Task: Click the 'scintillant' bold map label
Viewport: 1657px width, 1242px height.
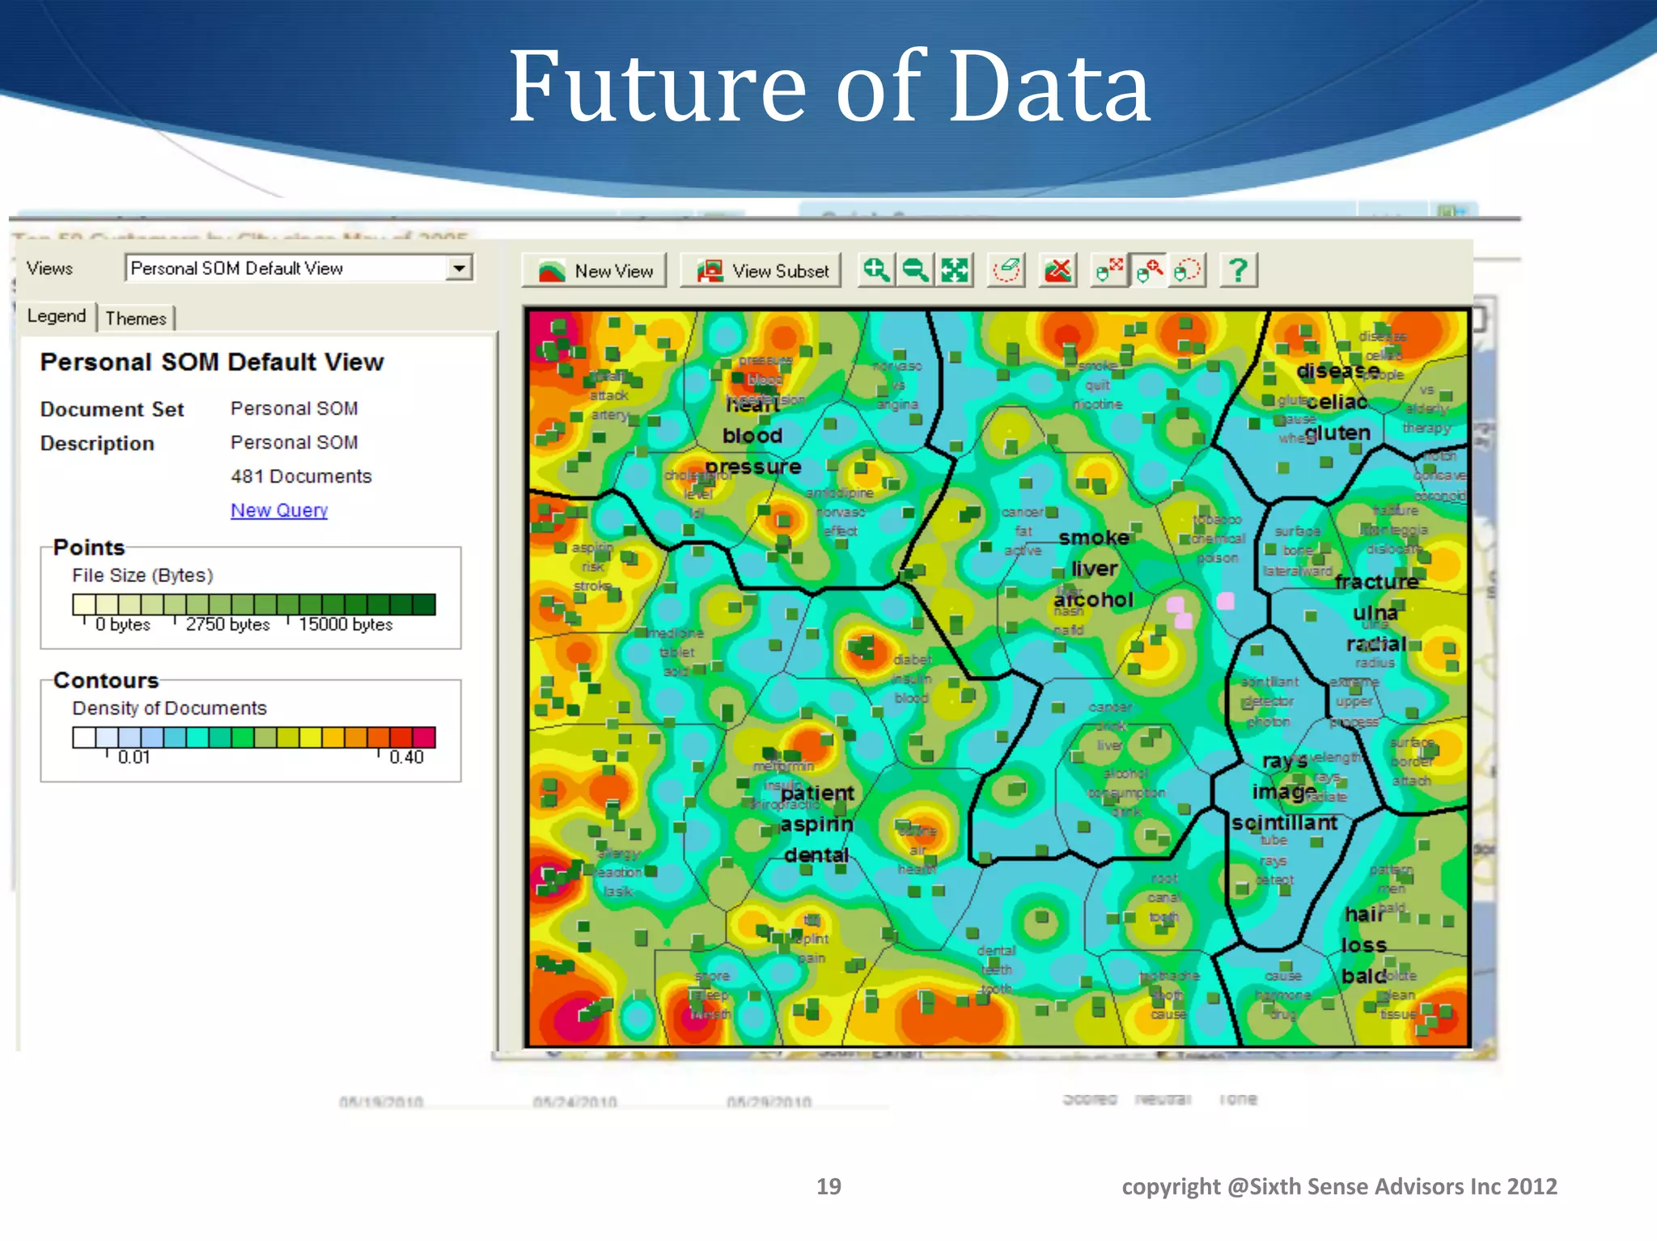Action: tap(1284, 822)
